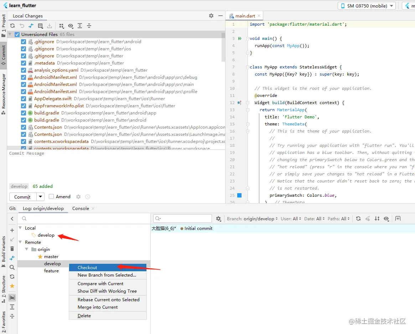
Task: Refresh the Git log with the toolbar icon
Action: coord(358,219)
